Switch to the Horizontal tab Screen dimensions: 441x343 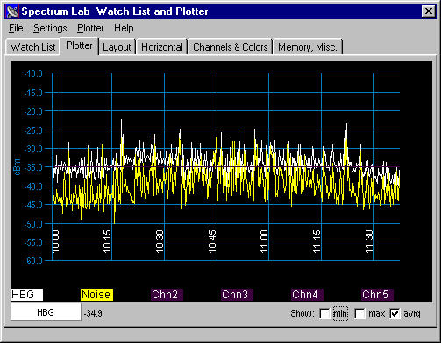click(x=162, y=47)
